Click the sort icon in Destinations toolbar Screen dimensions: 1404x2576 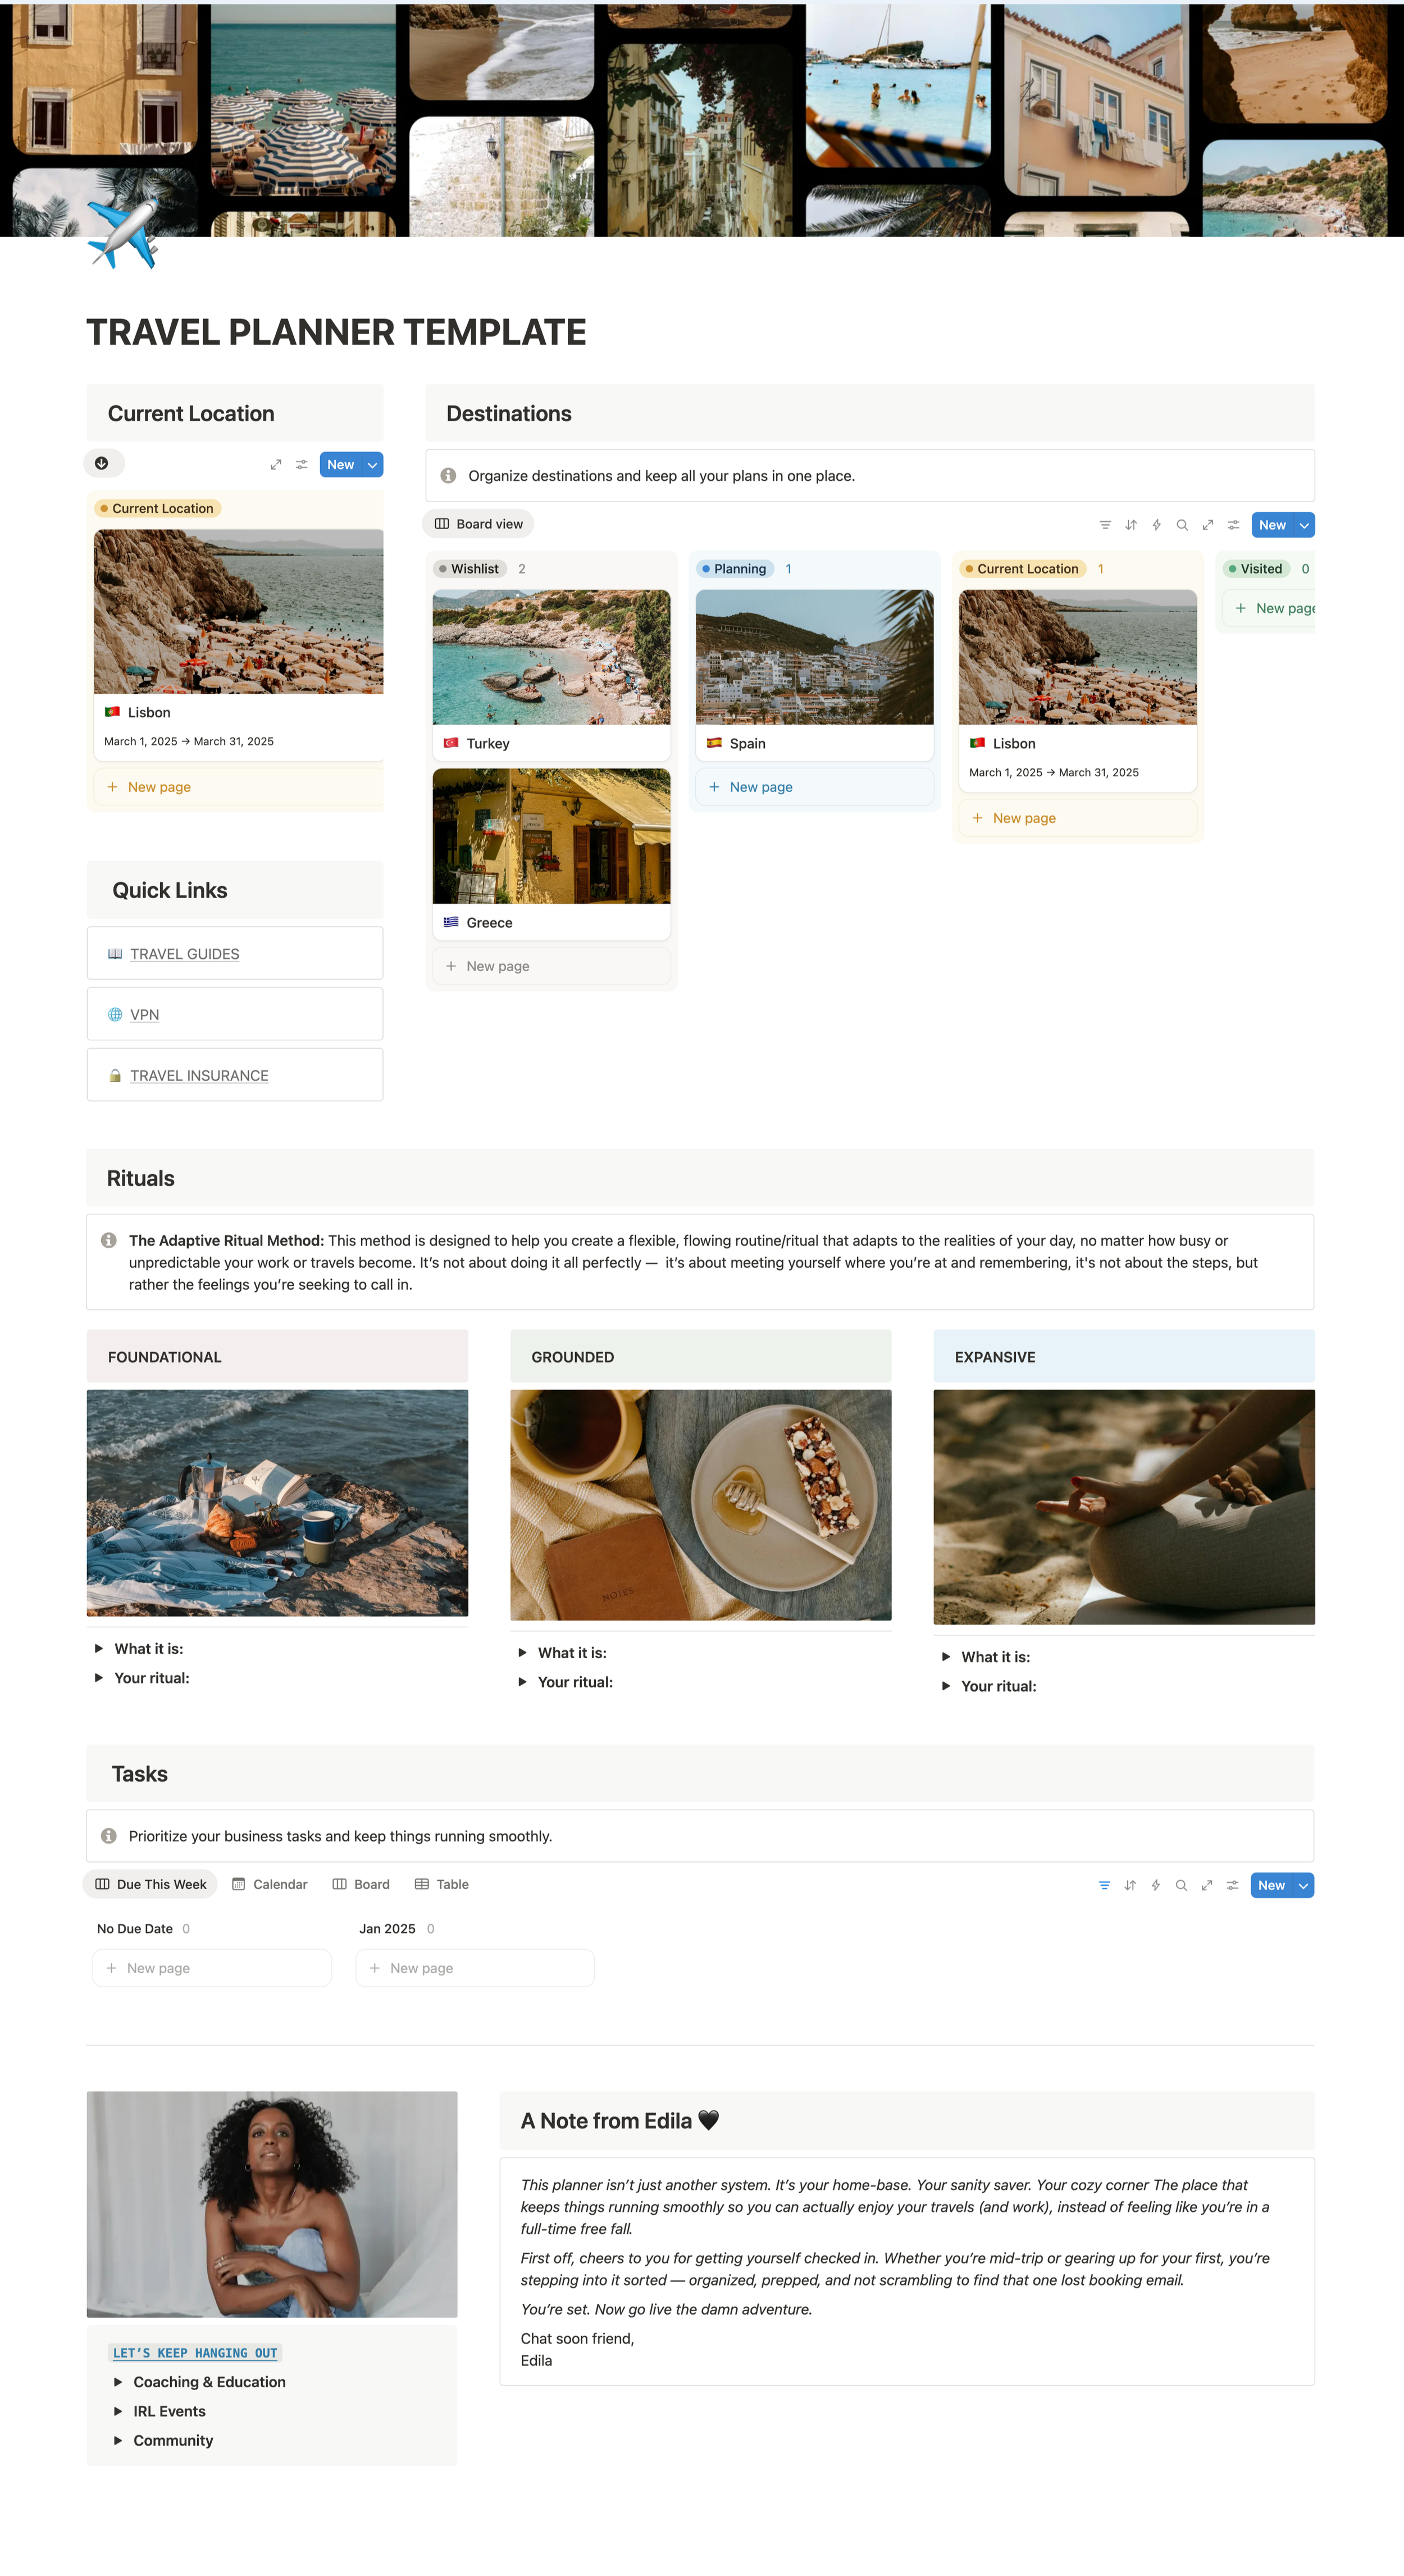coord(1131,525)
